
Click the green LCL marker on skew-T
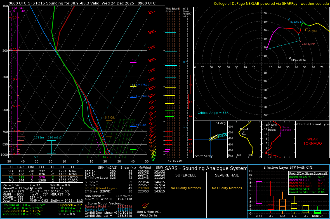click(133, 152)
